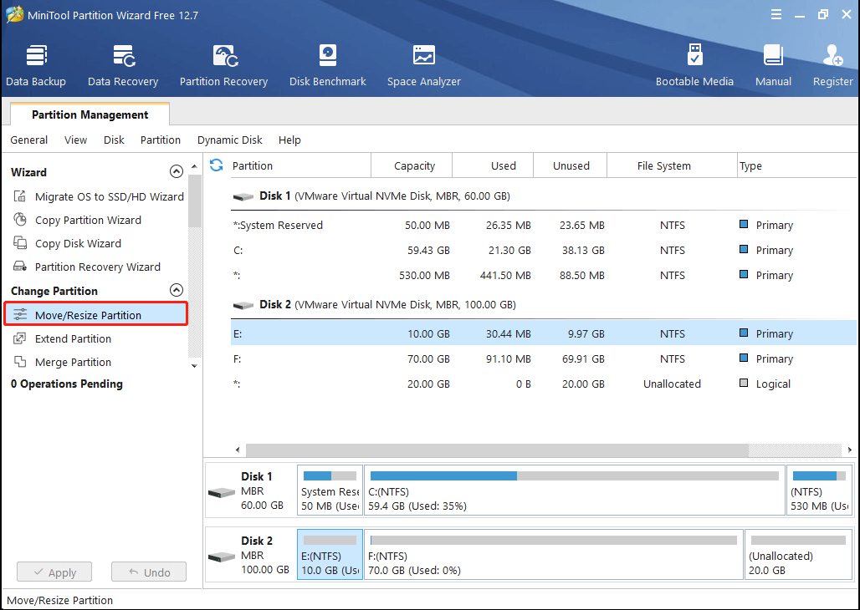Click the Disk 1 drive icon in list
The height and width of the screenshot is (610, 860).
pos(243,196)
